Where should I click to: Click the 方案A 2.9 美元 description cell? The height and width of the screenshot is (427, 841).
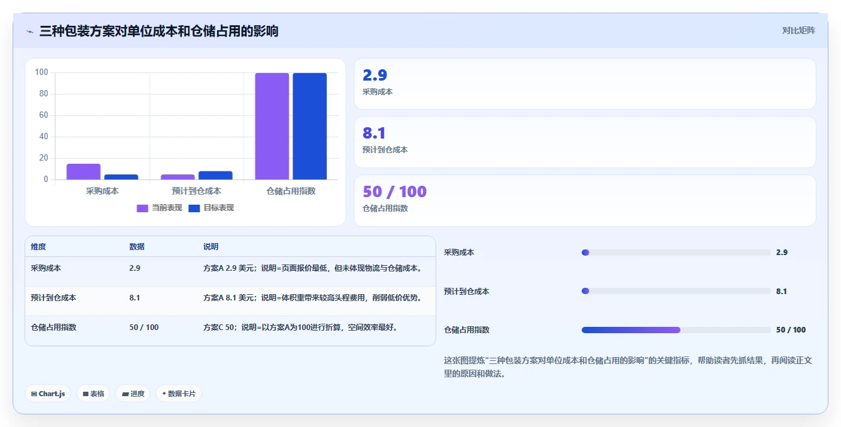[x=312, y=268]
